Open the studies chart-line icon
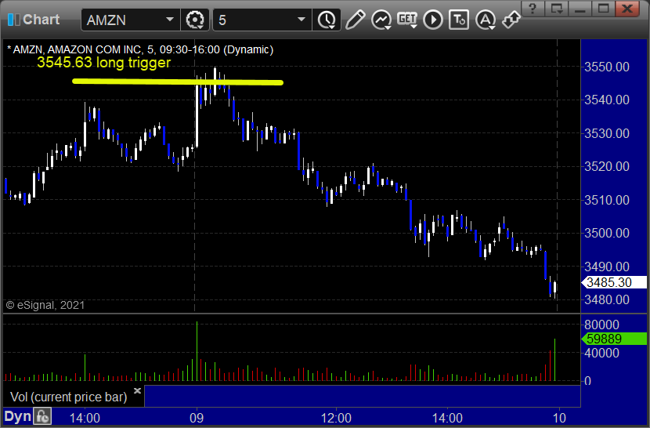Image resolution: width=650 pixels, height=428 pixels. click(381, 20)
